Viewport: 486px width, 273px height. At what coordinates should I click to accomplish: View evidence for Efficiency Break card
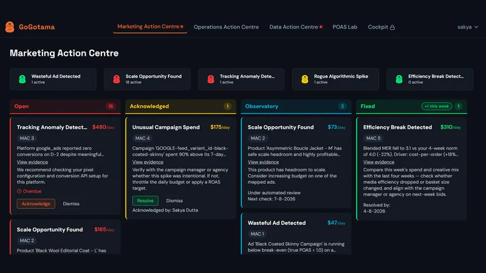(x=378, y=162)
